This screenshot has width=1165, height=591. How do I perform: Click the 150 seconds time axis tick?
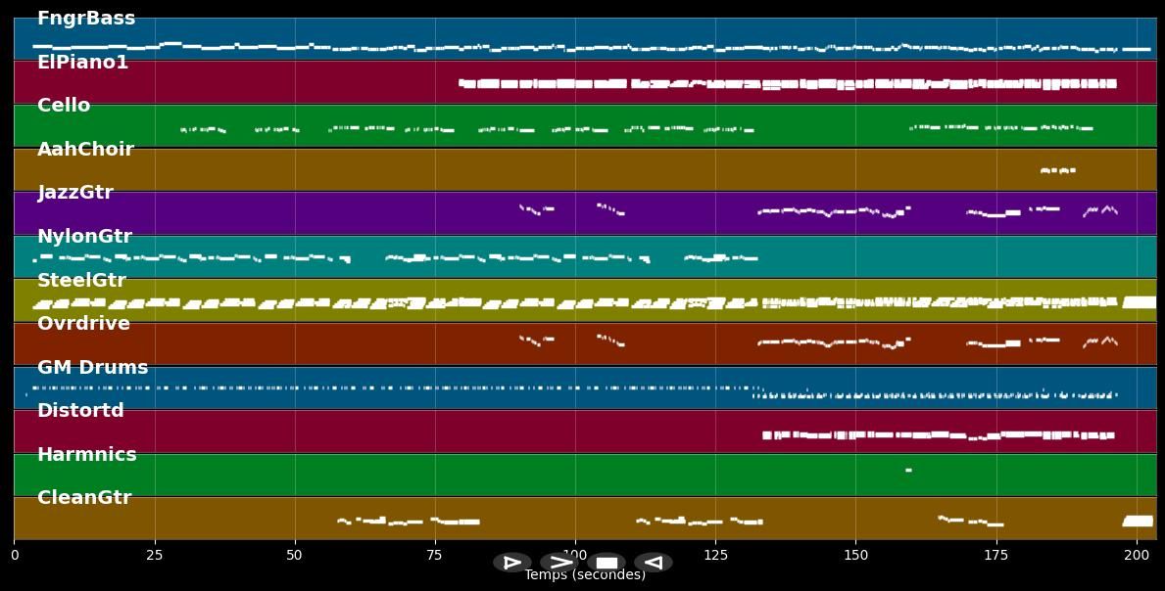pyautogui.click(x=855, y=555)
